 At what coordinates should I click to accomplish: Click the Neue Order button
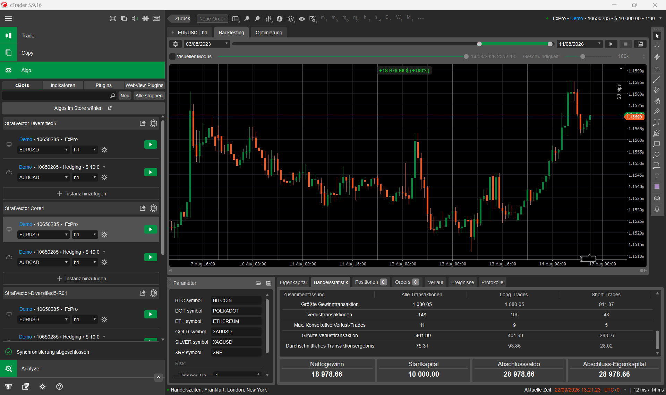(x=212, y=19)
